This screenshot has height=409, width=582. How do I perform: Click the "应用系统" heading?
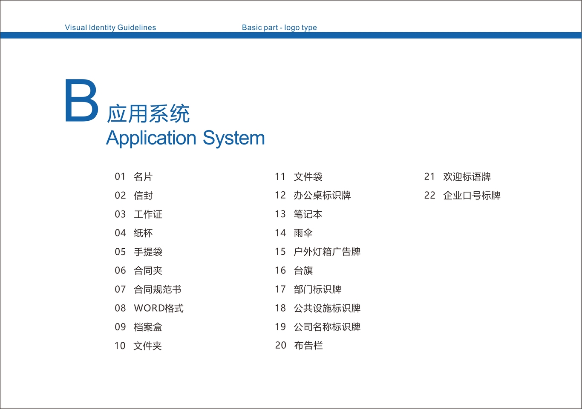click(x=148, y=114)
